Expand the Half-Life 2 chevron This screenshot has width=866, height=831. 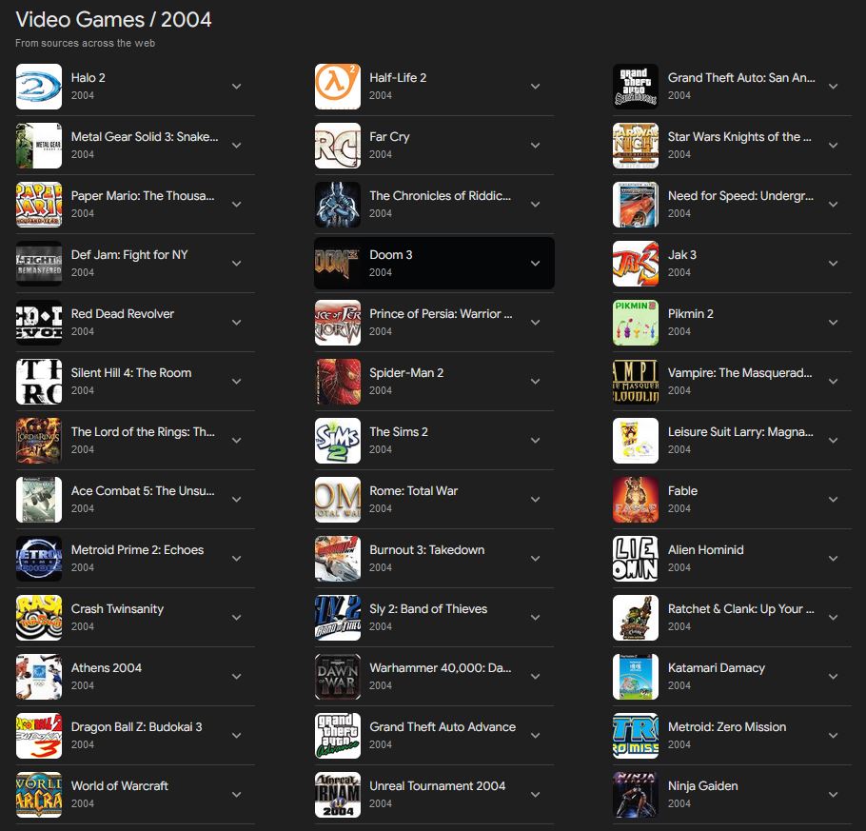tap(535, 87)
